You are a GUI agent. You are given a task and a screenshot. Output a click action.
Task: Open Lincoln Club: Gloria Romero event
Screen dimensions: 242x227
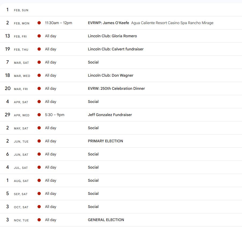coord(112,36)
